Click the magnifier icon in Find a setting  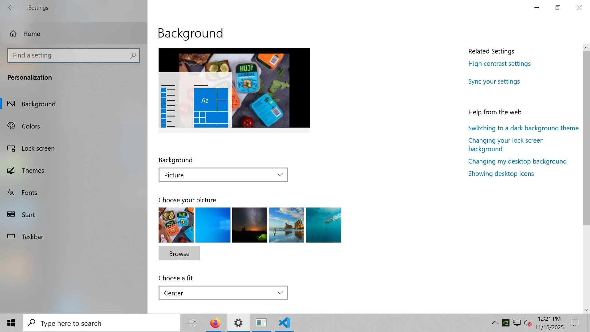click(x=133, y=55)
